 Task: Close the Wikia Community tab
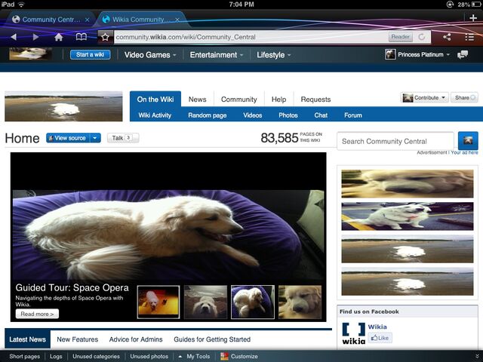pyautogui.click(x=177, y=20)
